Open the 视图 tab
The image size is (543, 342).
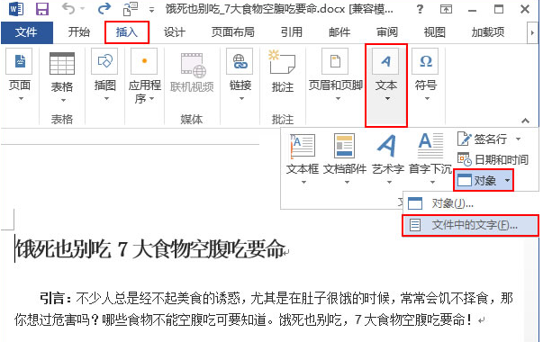(434, 32)
